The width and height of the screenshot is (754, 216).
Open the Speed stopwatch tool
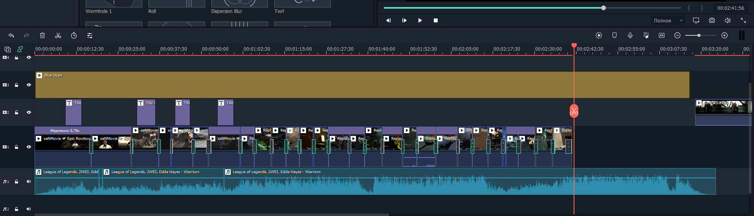74,36
